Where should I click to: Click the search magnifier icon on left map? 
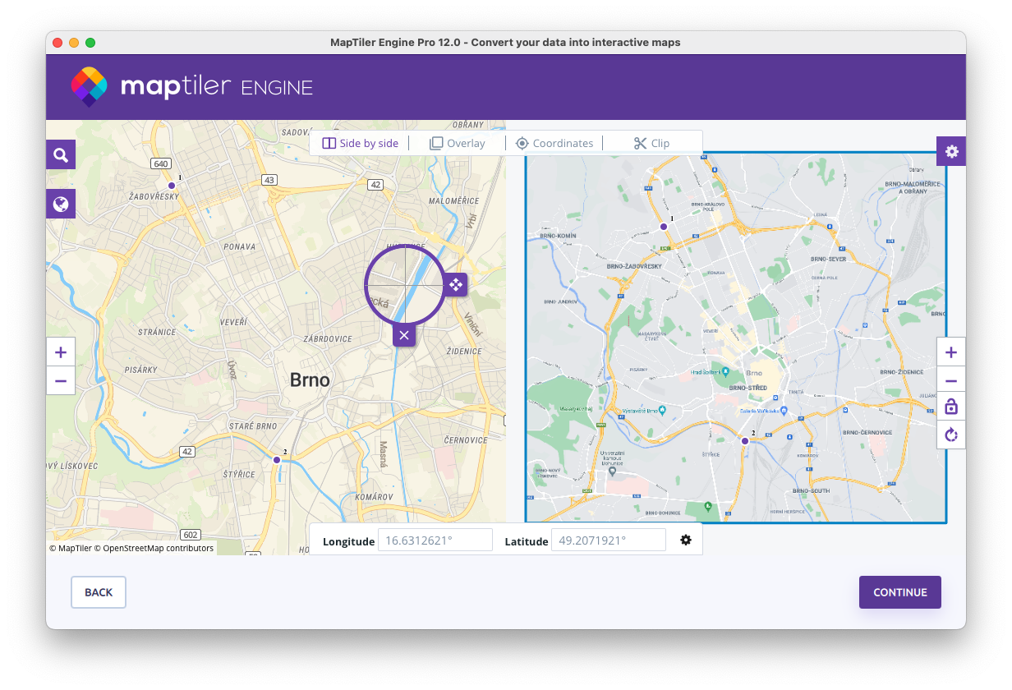pyautogui.click(x=61, y=154)
